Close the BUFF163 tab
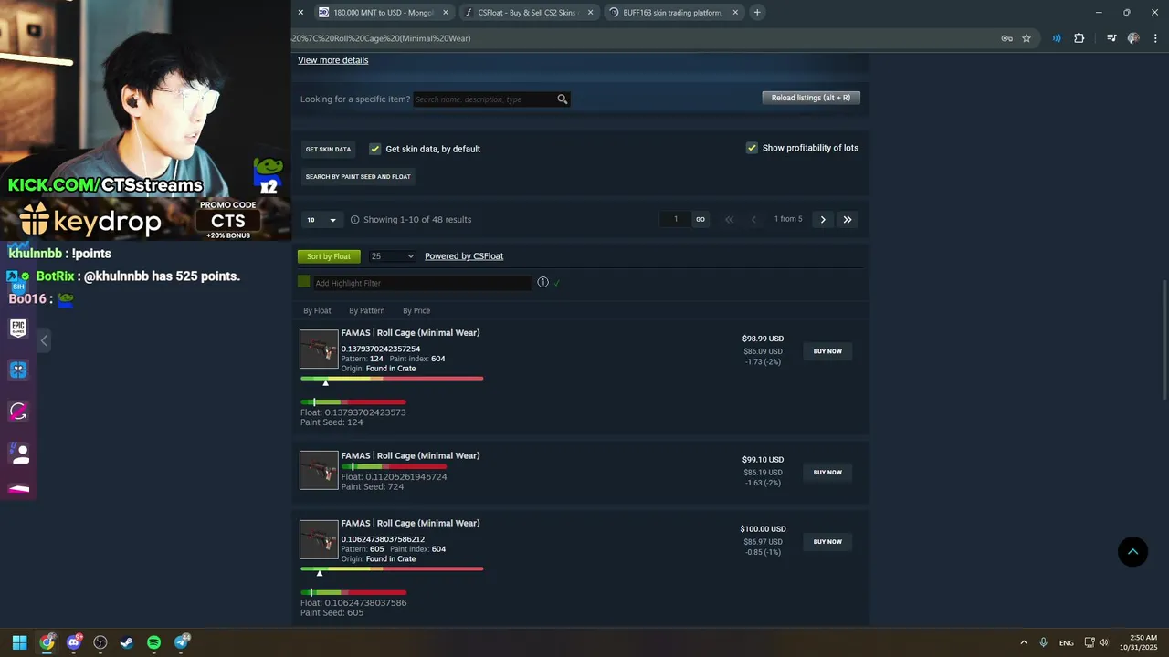The image size is (1169, 657). (735, 13)
